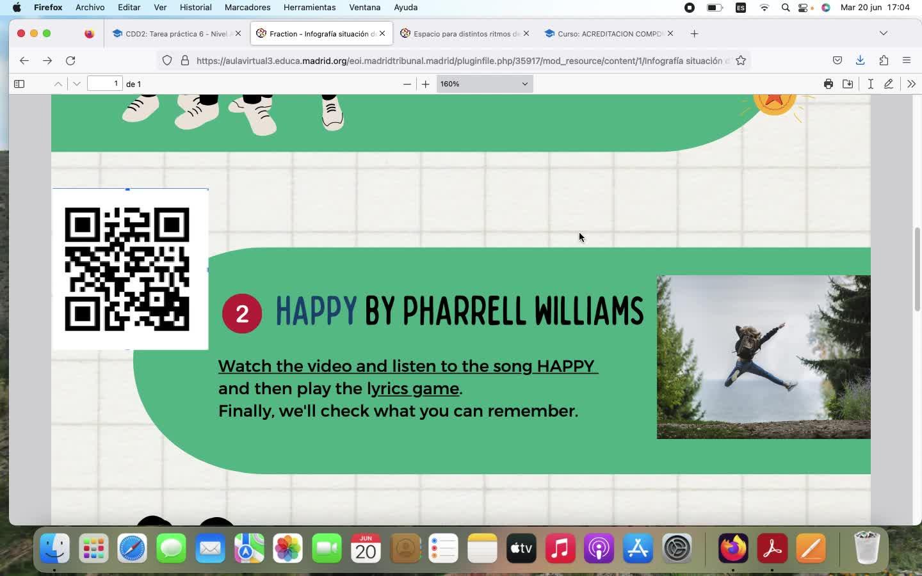Viewport: 922px width, 576px height.
Task: Open Finder from the Dock
Action: [x=55, y=548]
